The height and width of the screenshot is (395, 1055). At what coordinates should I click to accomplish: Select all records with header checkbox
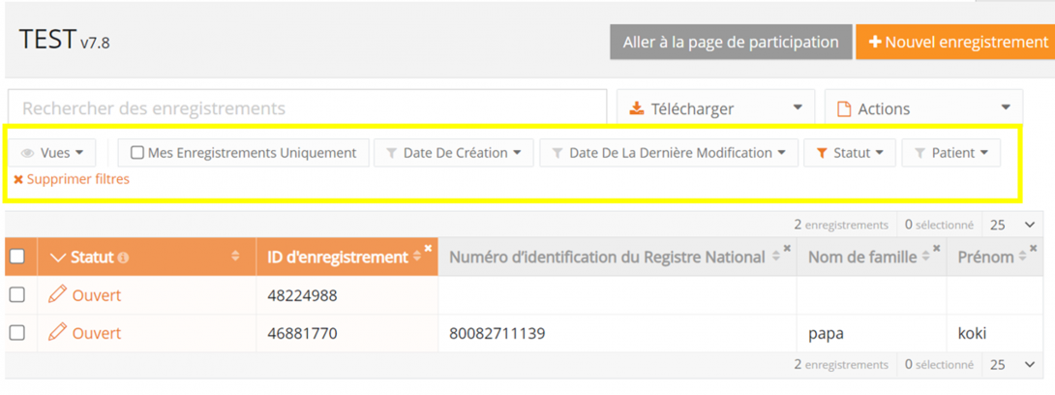click(17, 257)
